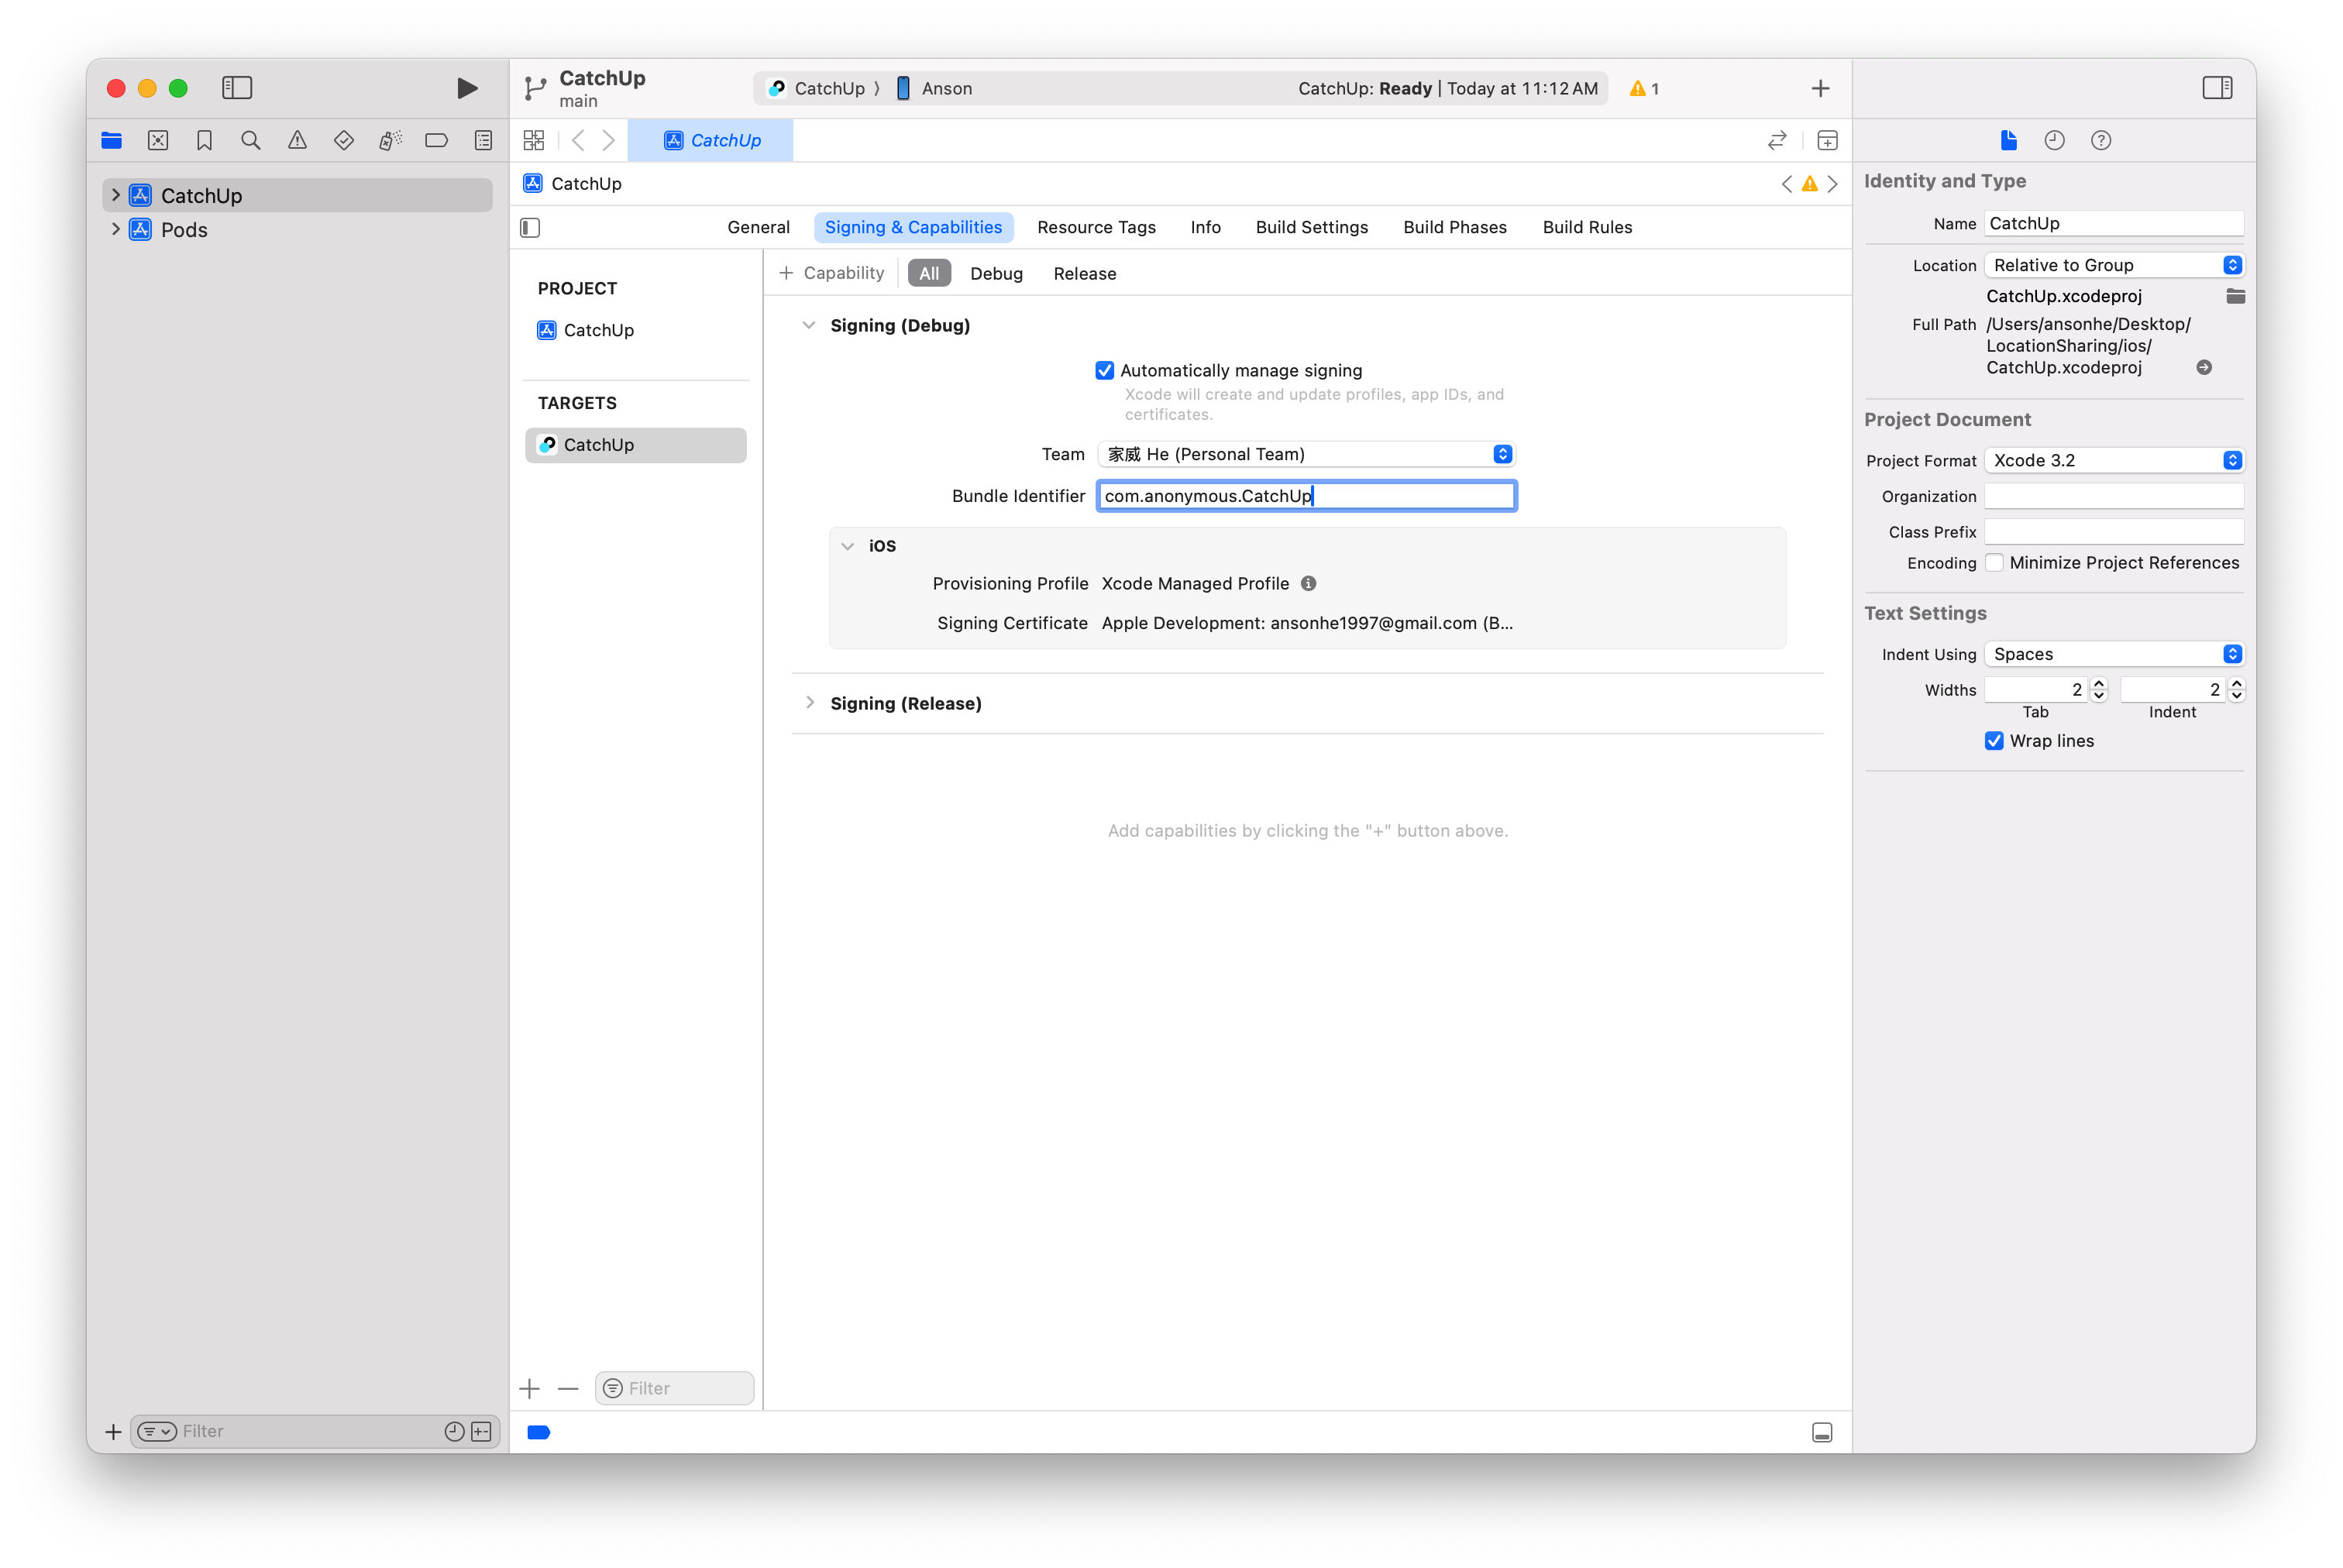Toggle the debug area at bottom right
This screenshot has width=2343, height=1568.
tap(1822, 1432)
